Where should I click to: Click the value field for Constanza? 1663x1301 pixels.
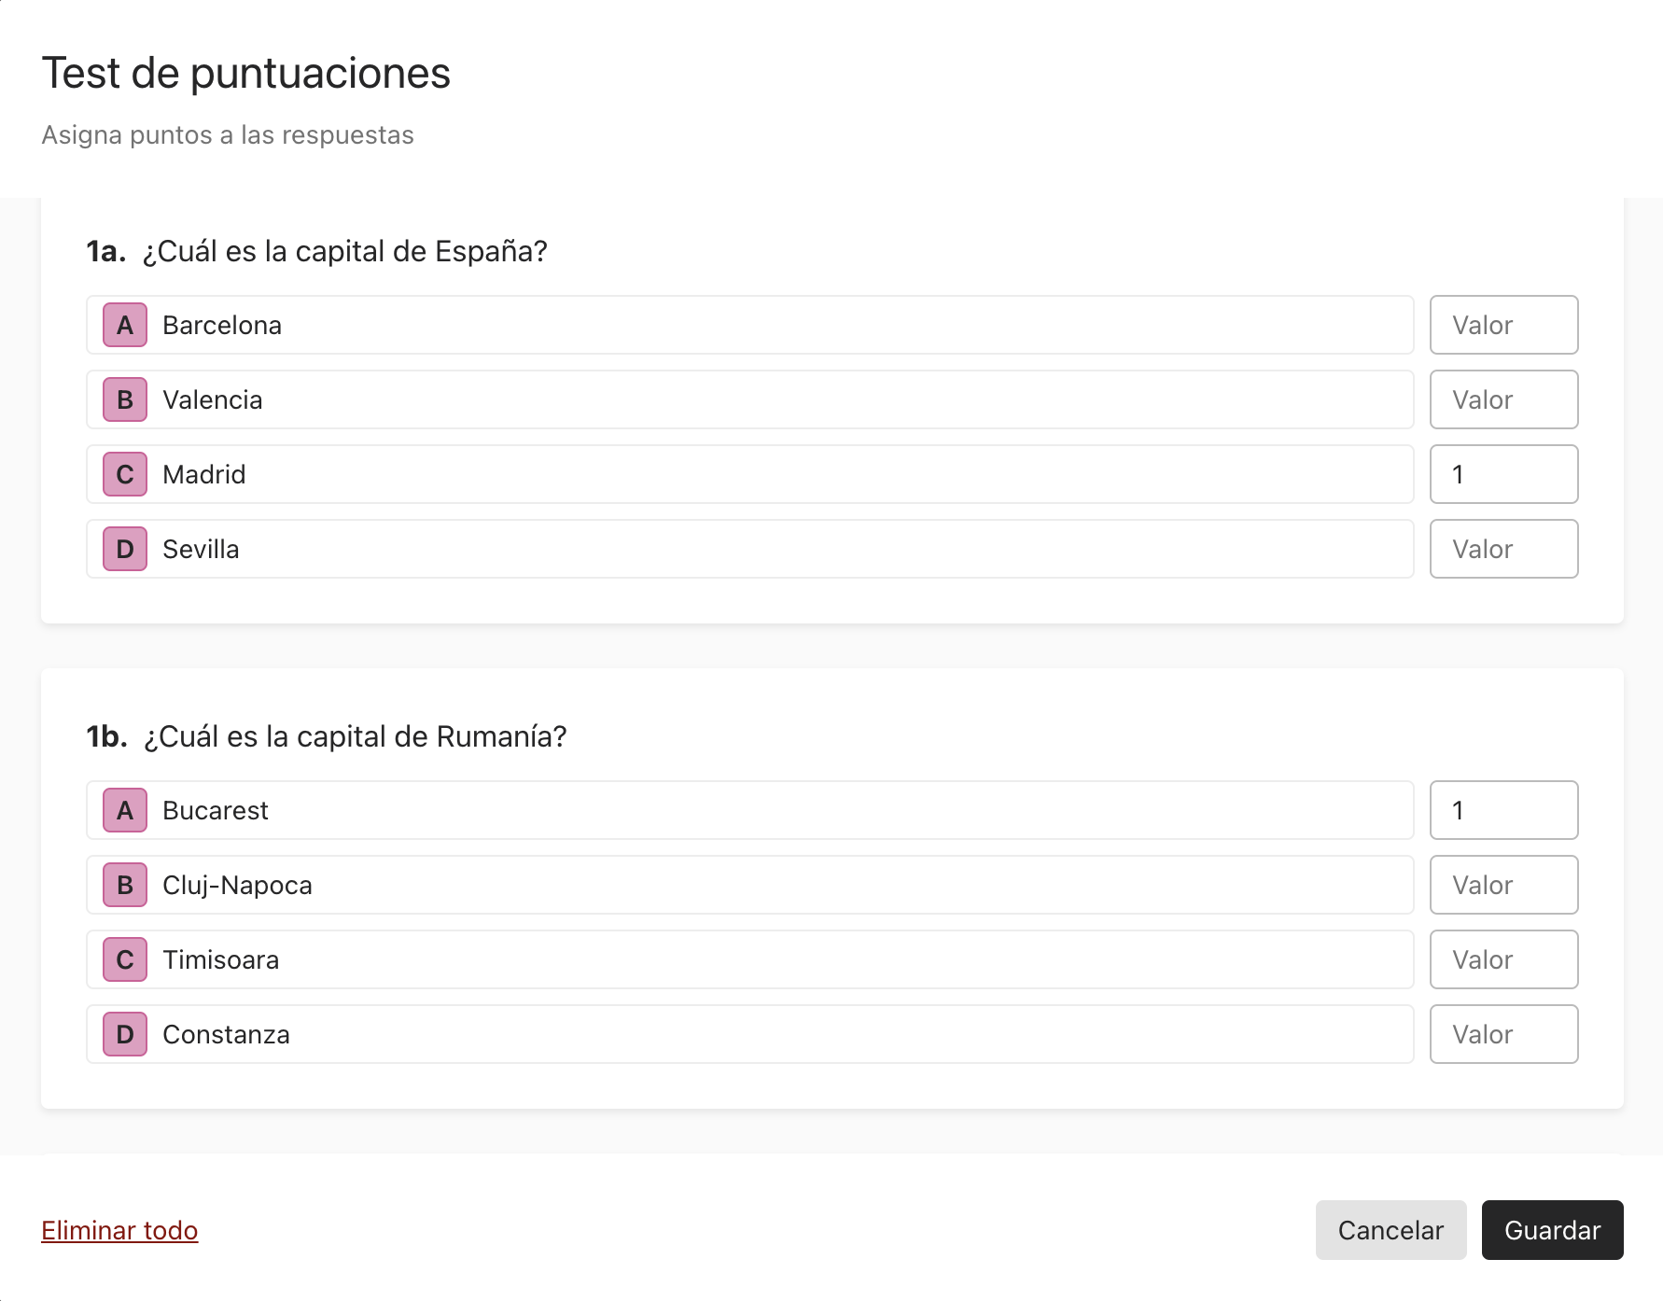(1503, 1034)
